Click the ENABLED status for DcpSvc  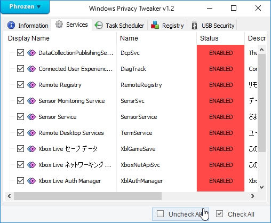coord(221,53)
